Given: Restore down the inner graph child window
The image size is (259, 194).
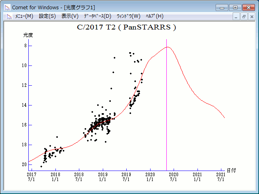Looking at the screenshot, I should pos(244,17).
